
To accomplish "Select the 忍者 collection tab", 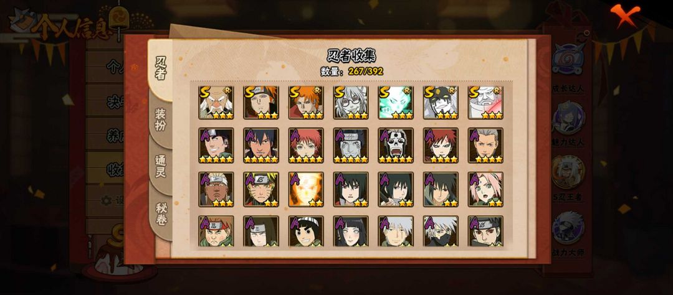I will click(160, 68).
